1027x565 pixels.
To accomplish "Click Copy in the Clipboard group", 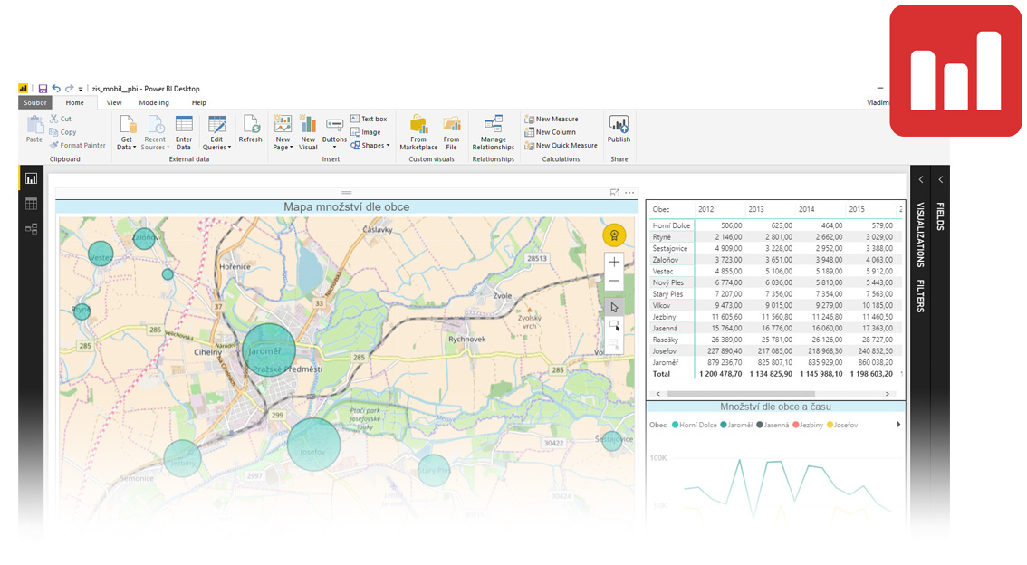I will [x=62, y=132].
